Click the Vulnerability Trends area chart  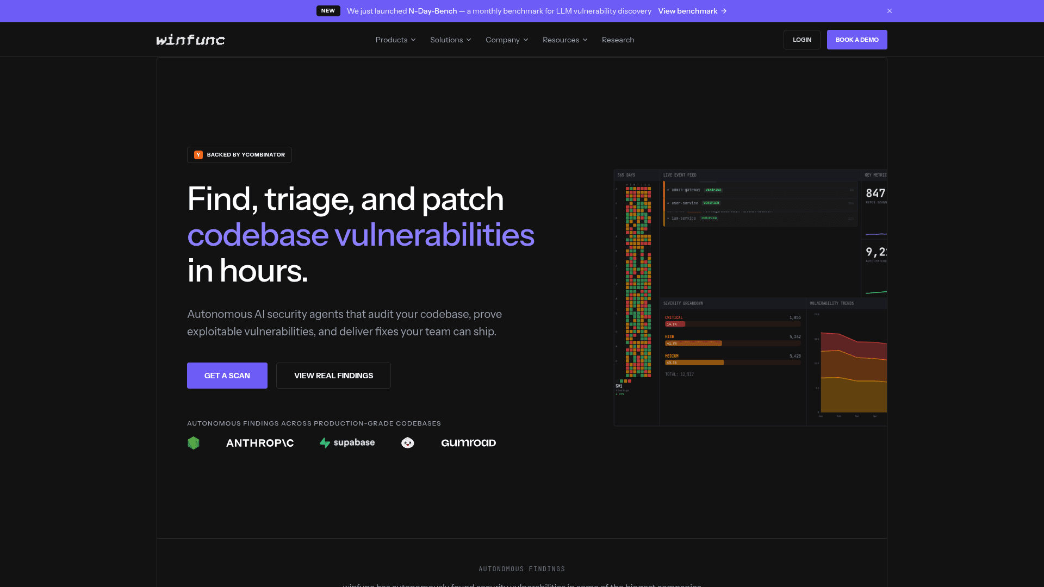[854, 372]
